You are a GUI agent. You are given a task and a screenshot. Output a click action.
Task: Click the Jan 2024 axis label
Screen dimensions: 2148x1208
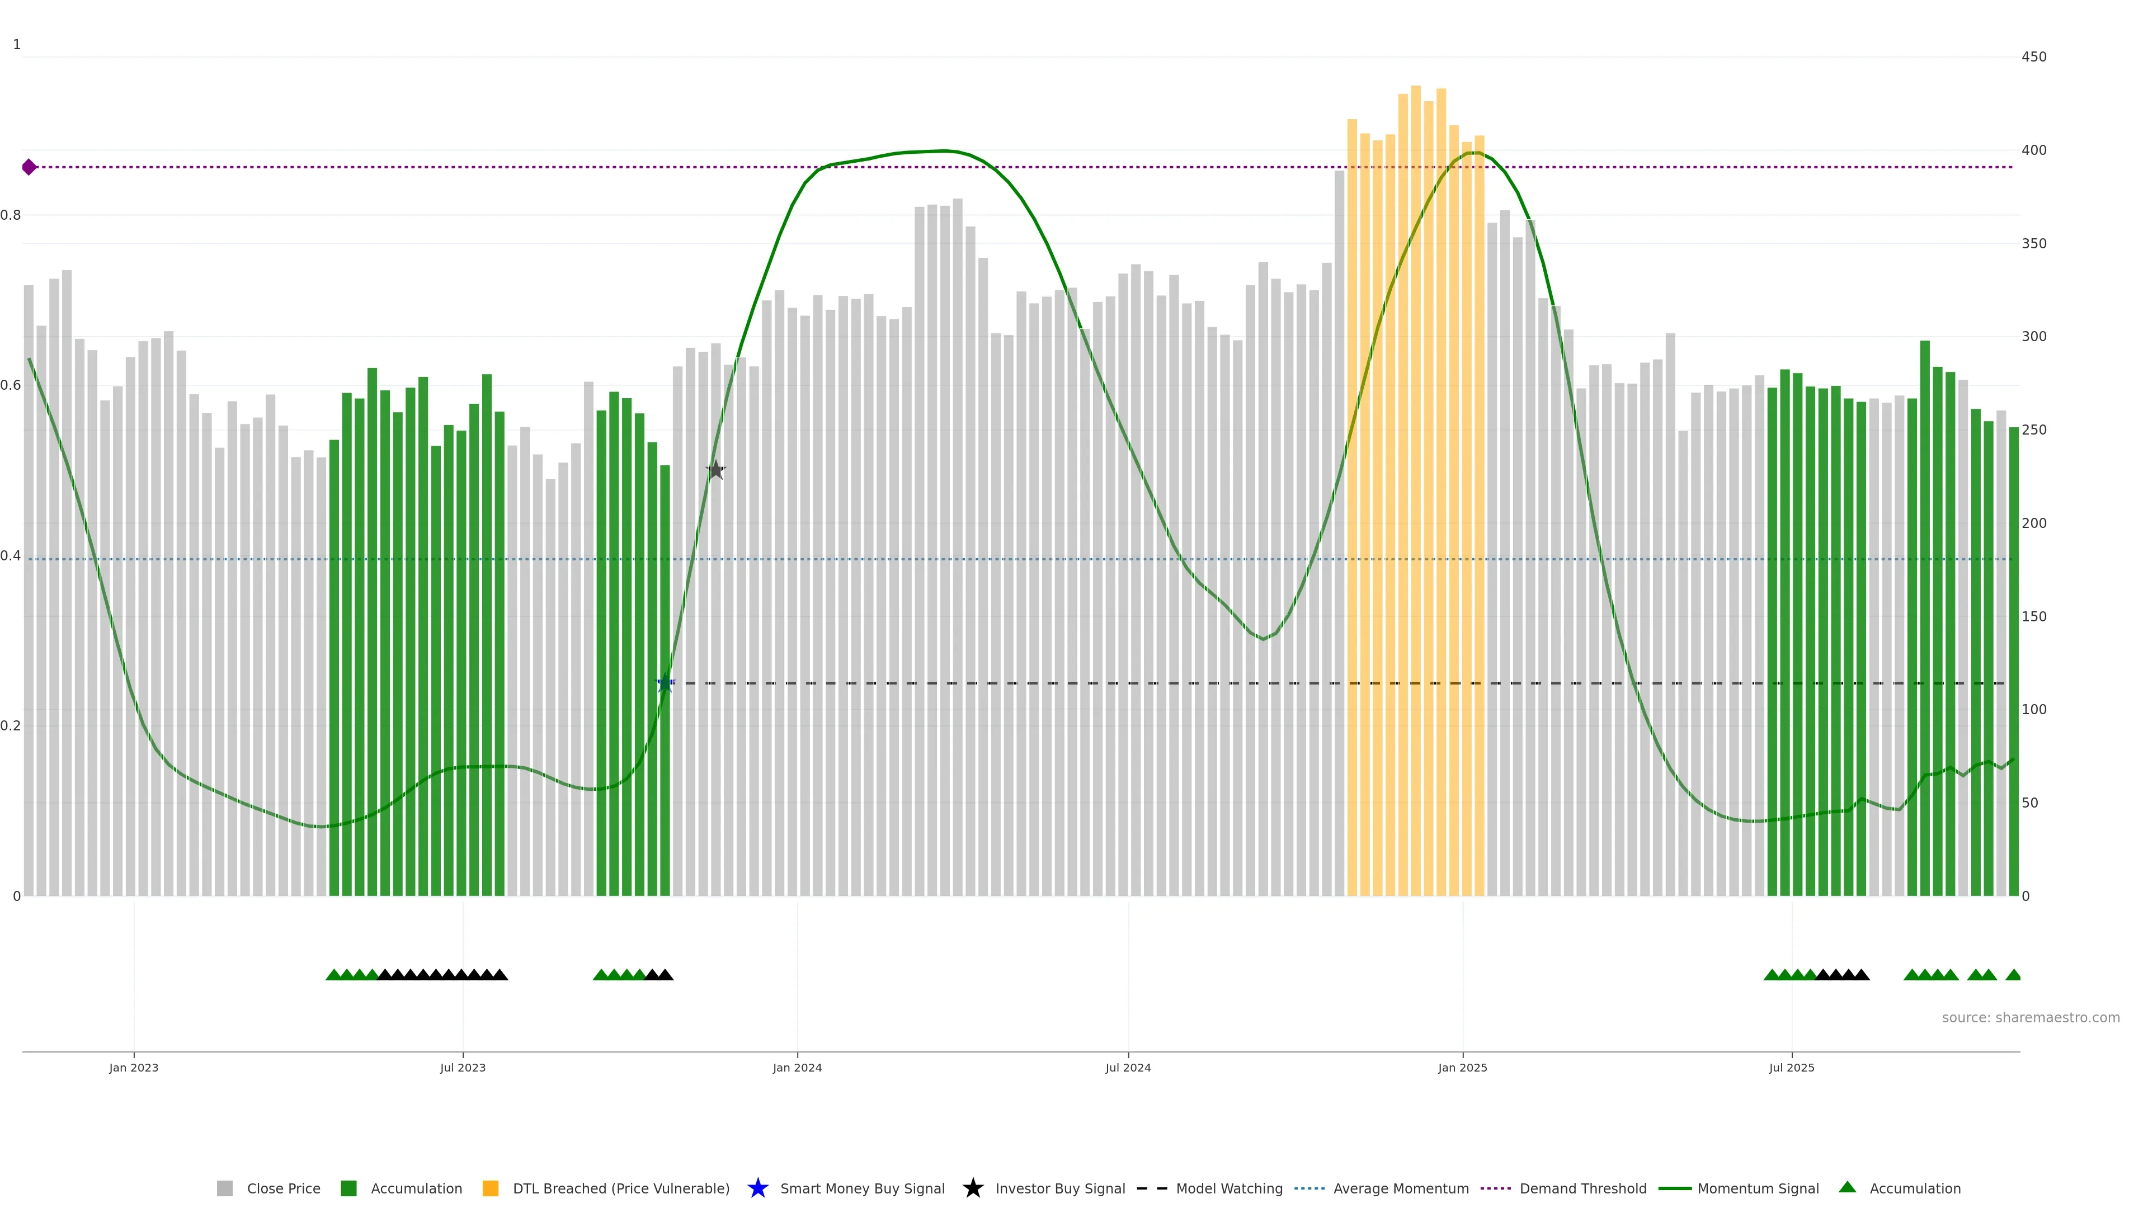[797, 1068]
